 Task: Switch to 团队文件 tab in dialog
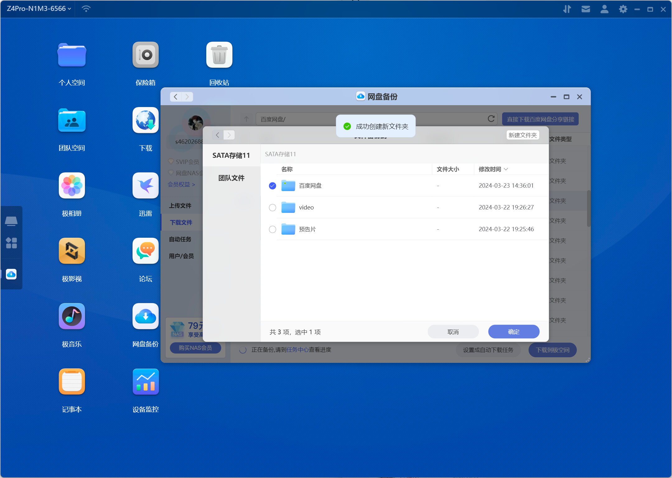point(231,178)
